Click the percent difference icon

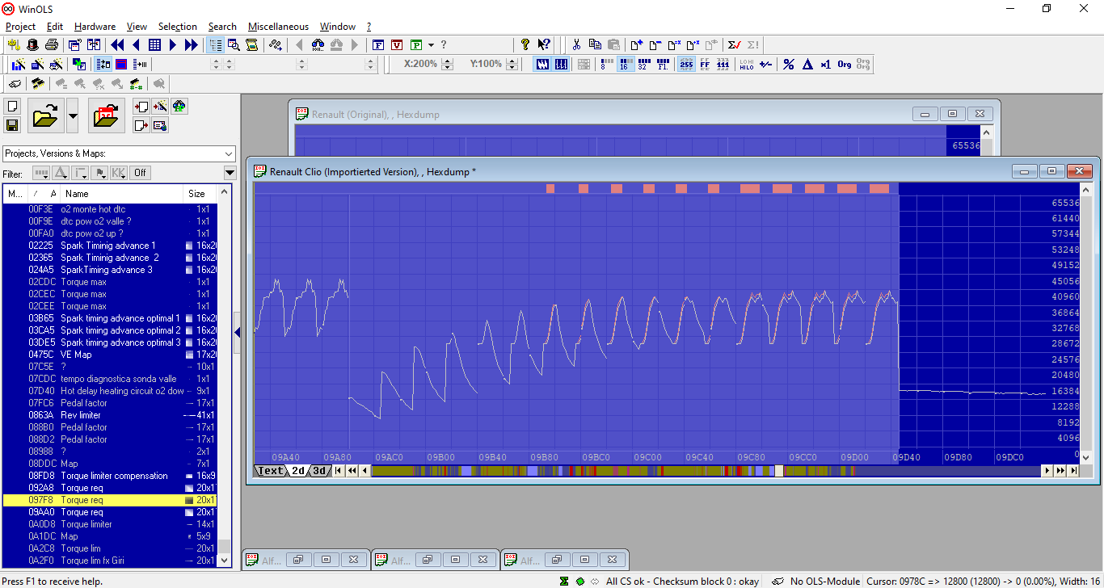tap(789, 65)
